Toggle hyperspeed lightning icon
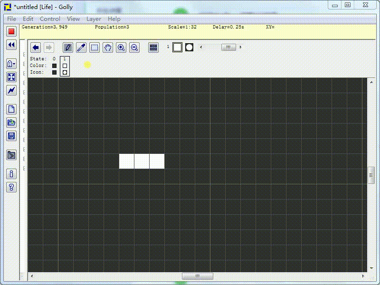Screen dimensions: 380x285 click(11, 90)
